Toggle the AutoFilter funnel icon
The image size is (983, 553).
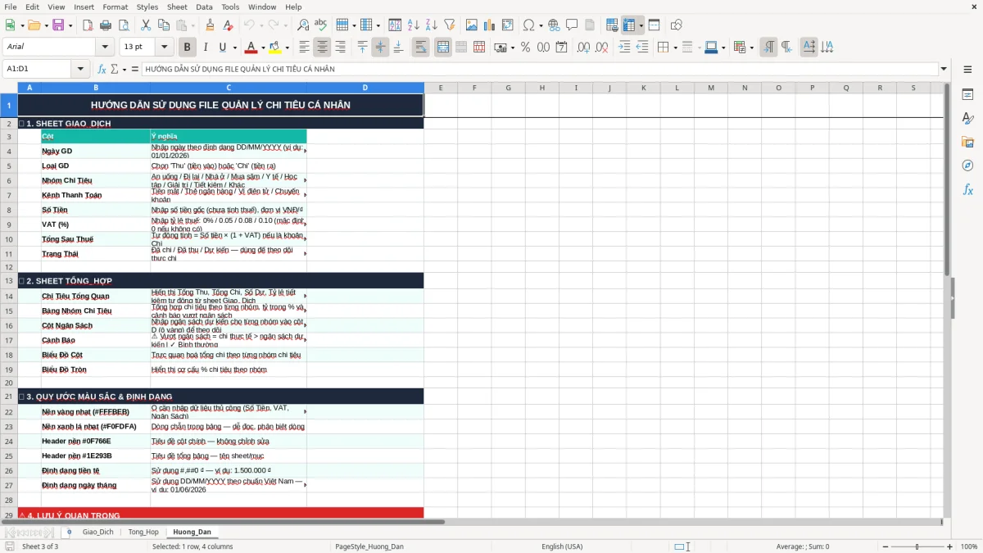pos(451,25)
